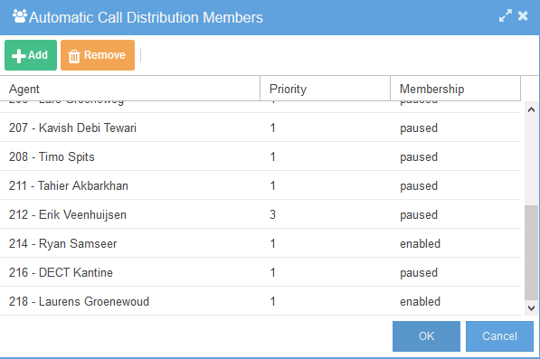Cancel the members dialog

pos(499,336)
